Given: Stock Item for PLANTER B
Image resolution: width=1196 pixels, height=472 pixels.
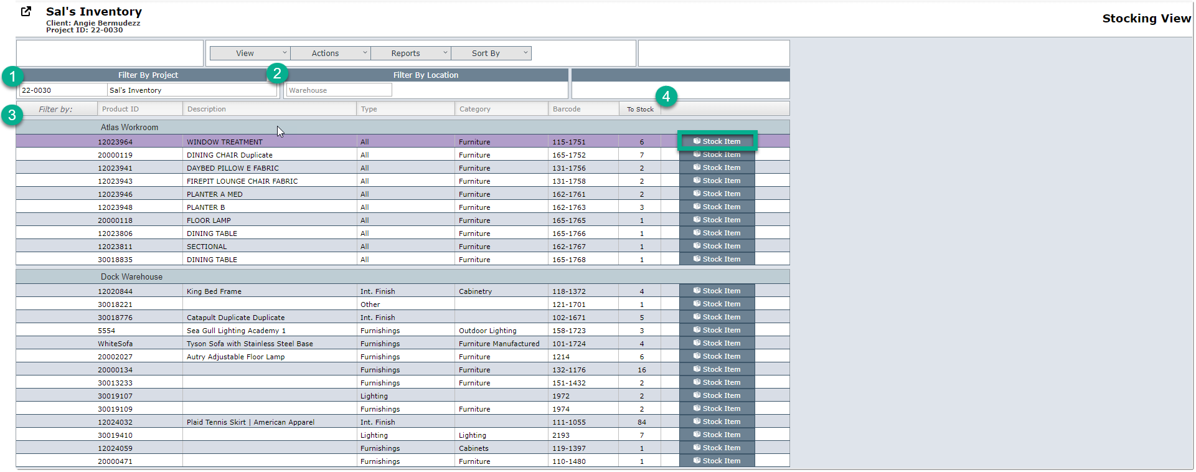Looking at the screenshot, I should coord(717,207).
